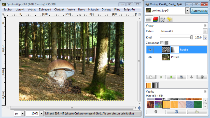Open the Dialogy menu

click(x=106, y=9)
